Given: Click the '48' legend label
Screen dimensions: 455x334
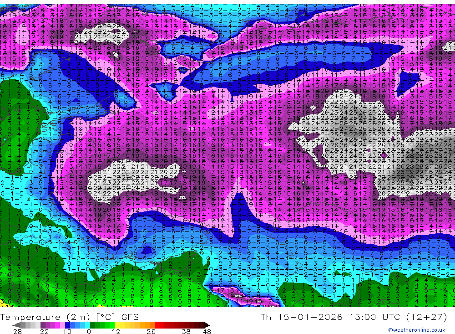Looking at the screenshot, I should (207, 331).
